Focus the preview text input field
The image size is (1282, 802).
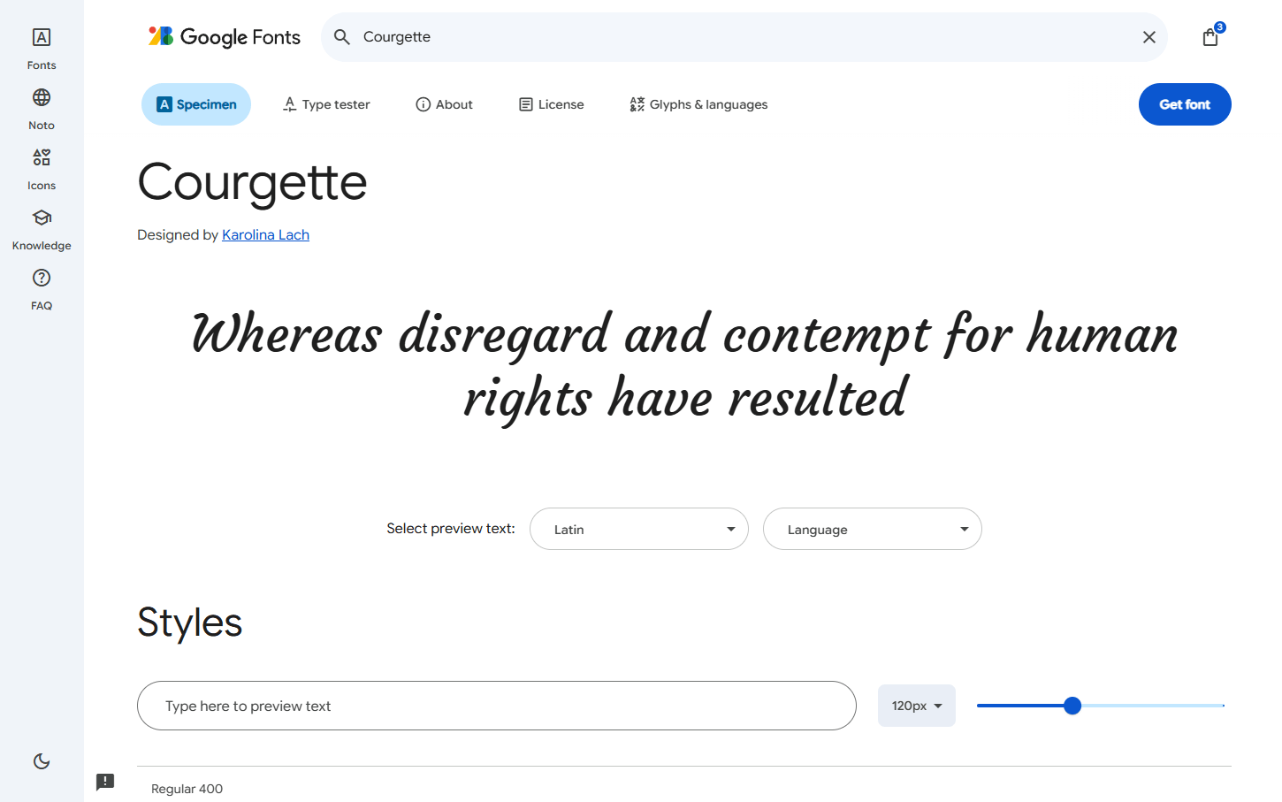[496, 706]
